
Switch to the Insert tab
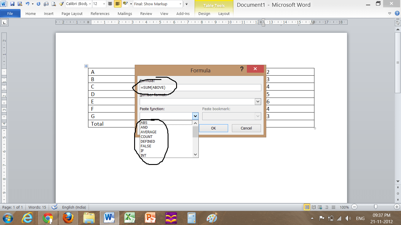[49, 13]
